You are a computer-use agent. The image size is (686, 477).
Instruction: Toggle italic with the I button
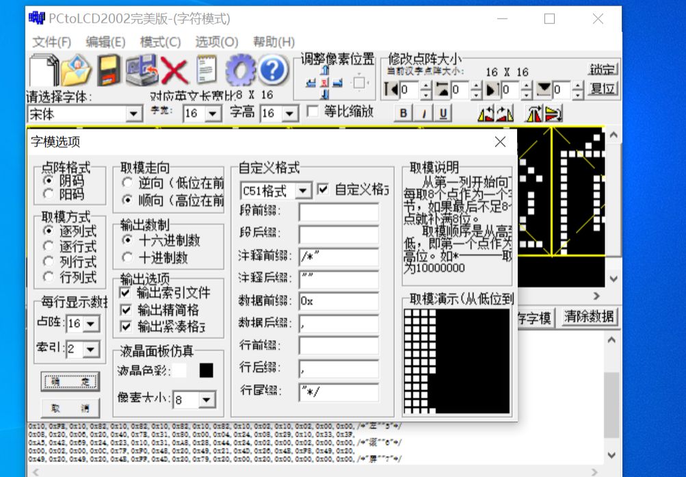click(423, 114)
